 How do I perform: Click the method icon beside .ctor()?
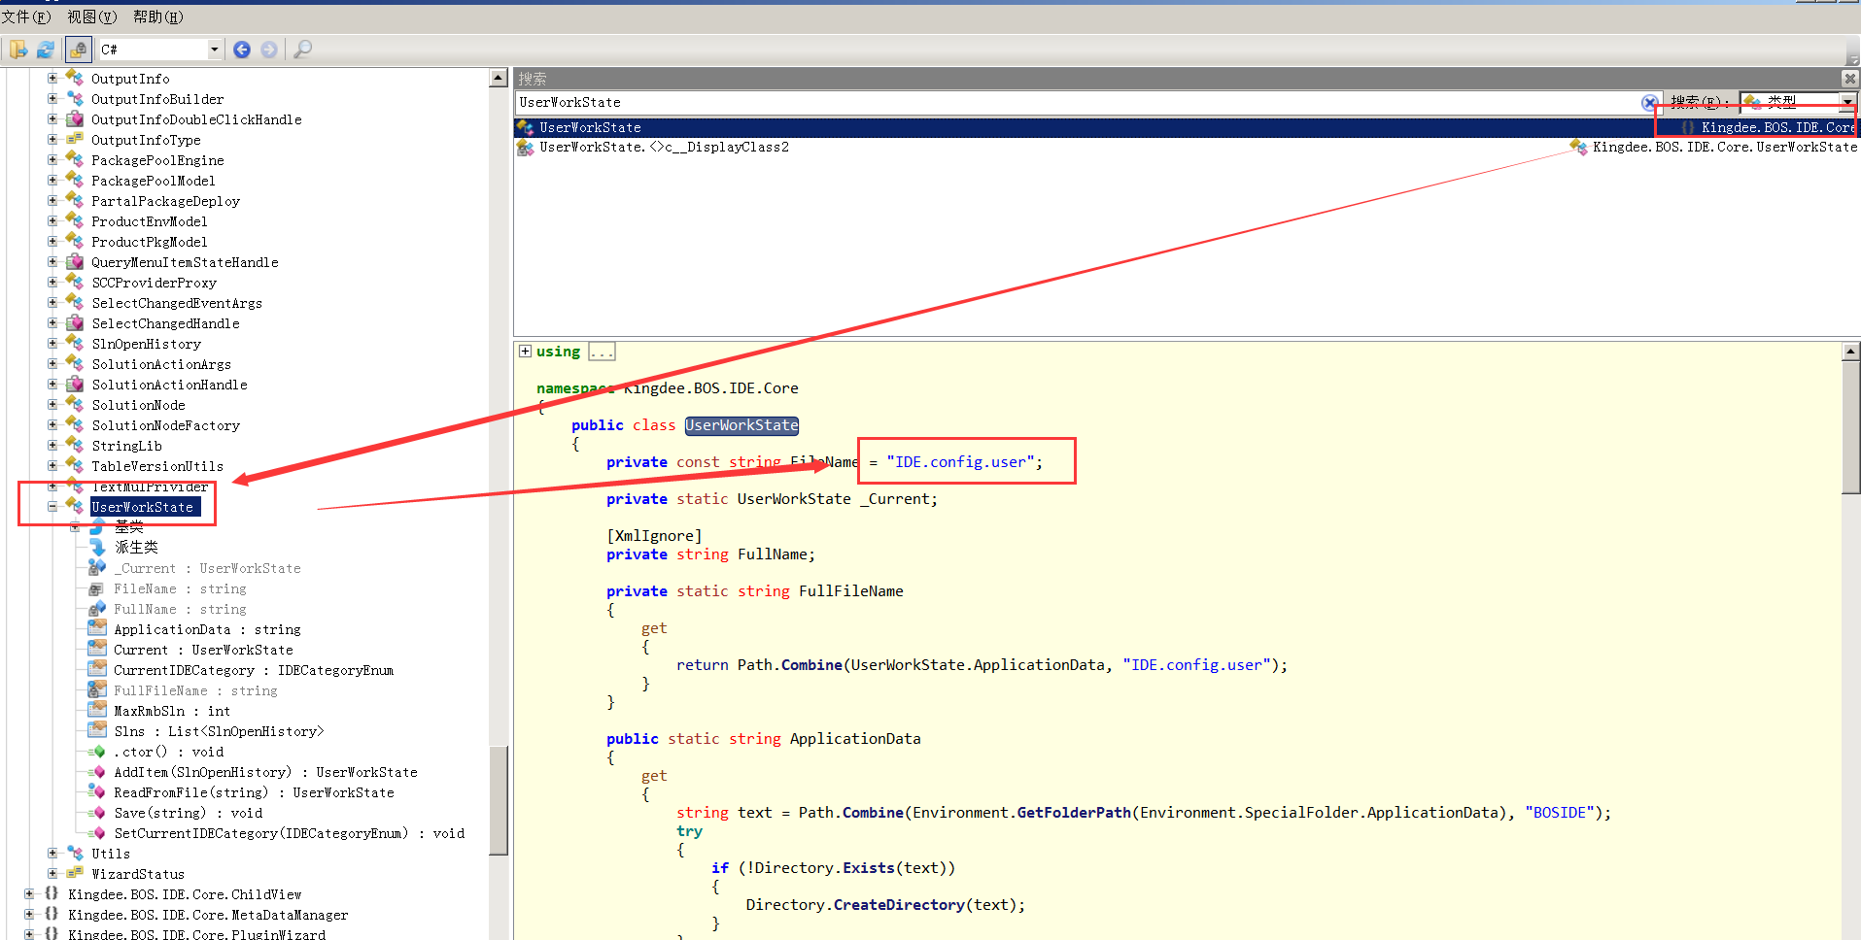pyautogui.click(x=97, y=751)
